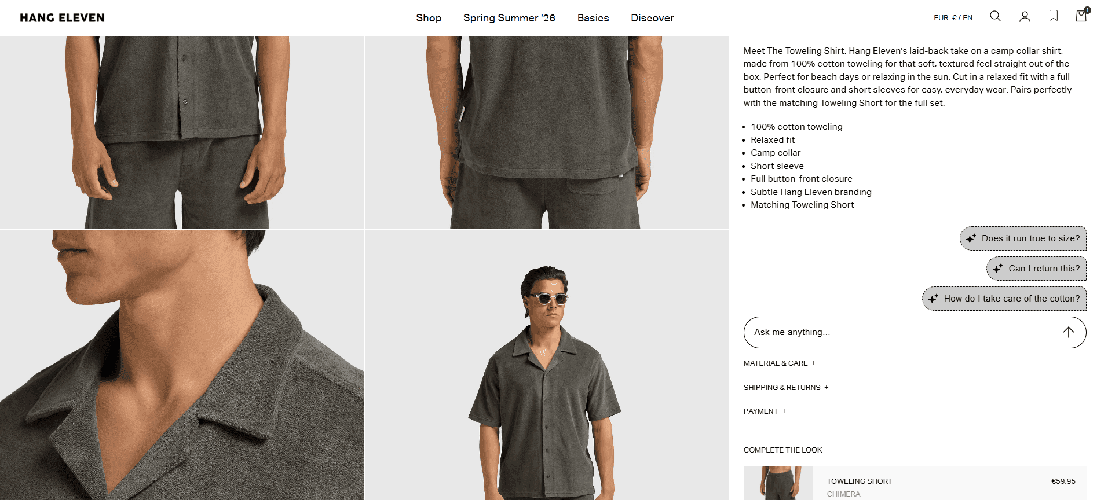
Task: Open the Basics menu
Action: tap(593, 18)
